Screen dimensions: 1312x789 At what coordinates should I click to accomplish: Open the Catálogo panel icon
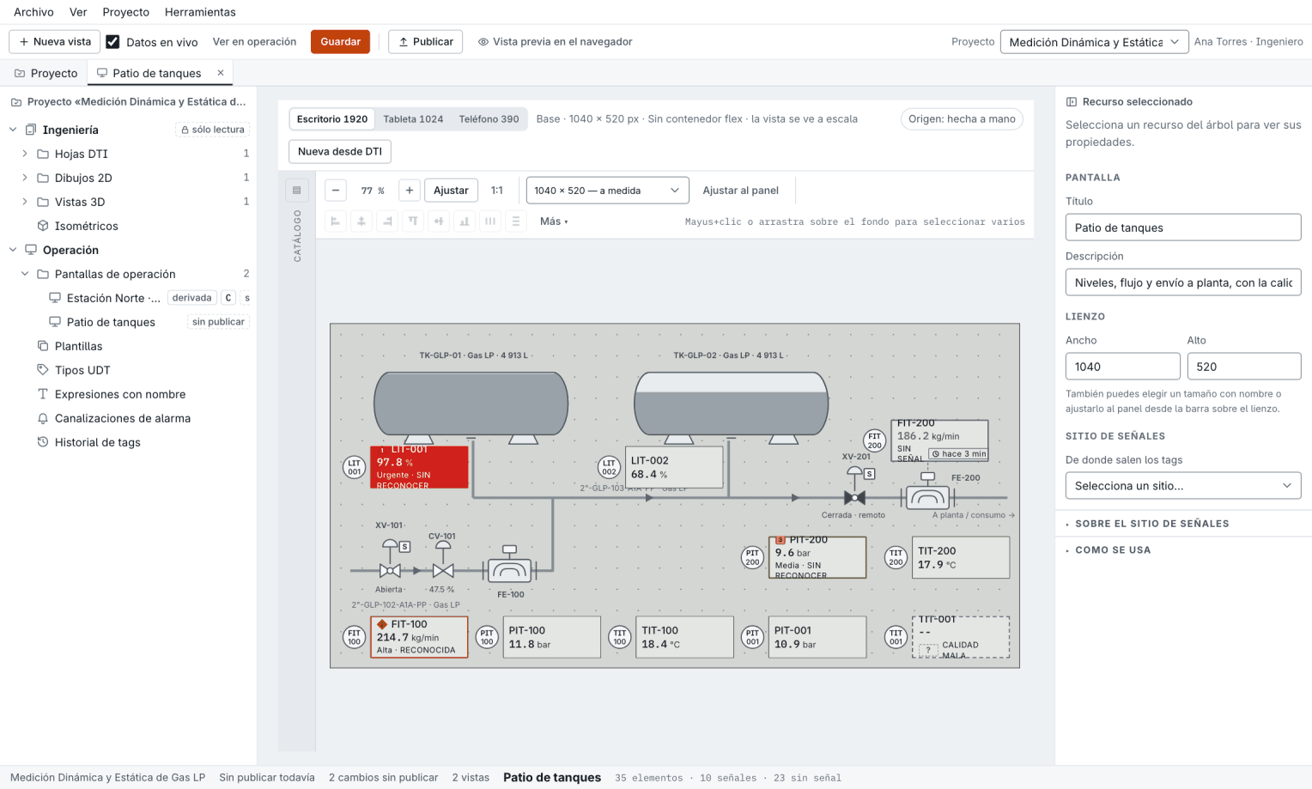[x=297, y=190]
